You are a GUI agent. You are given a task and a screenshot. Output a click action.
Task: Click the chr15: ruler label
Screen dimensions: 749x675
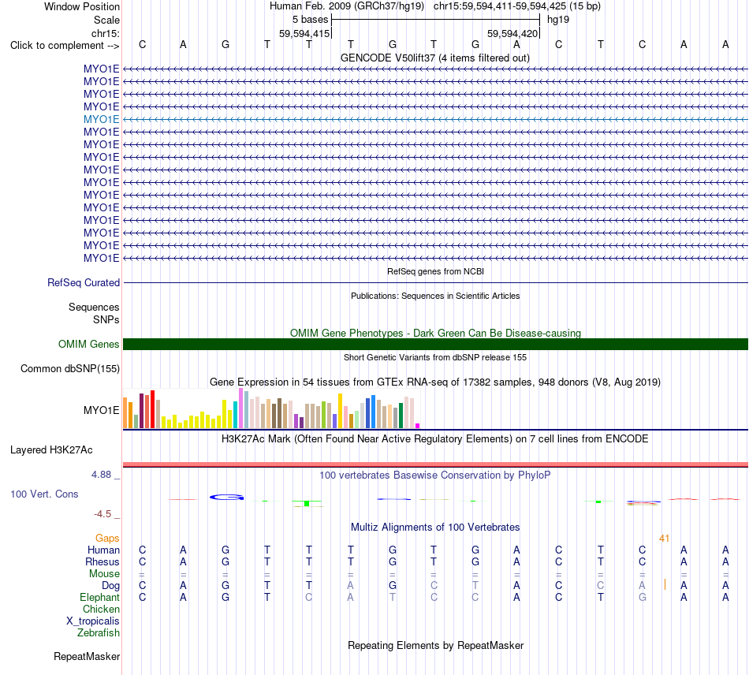tap(105, 33)
